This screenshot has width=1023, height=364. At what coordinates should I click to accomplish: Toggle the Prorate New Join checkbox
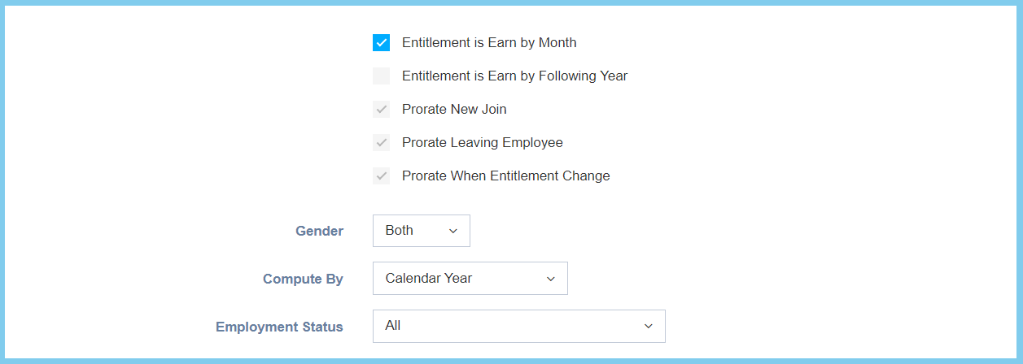pos(381,110)
